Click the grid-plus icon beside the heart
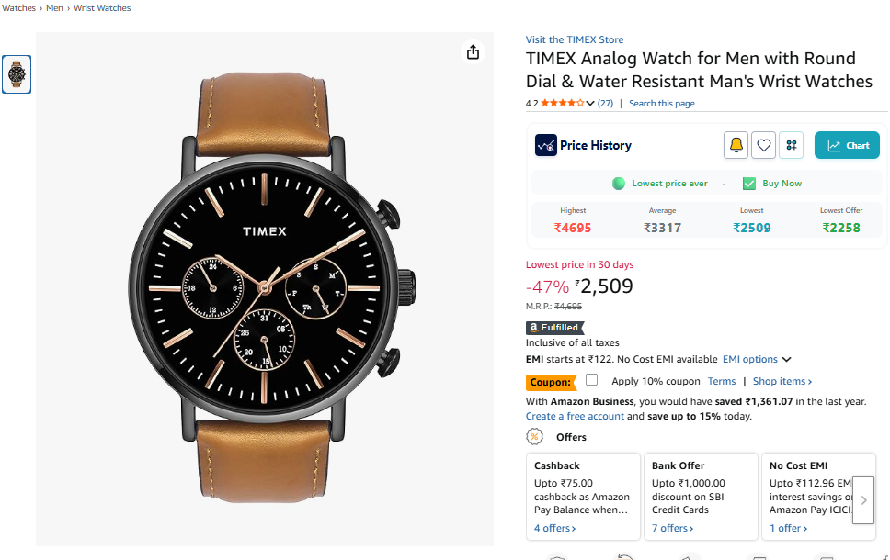The height and width of the screenshot is (560, 890). [x=792, y=145]
